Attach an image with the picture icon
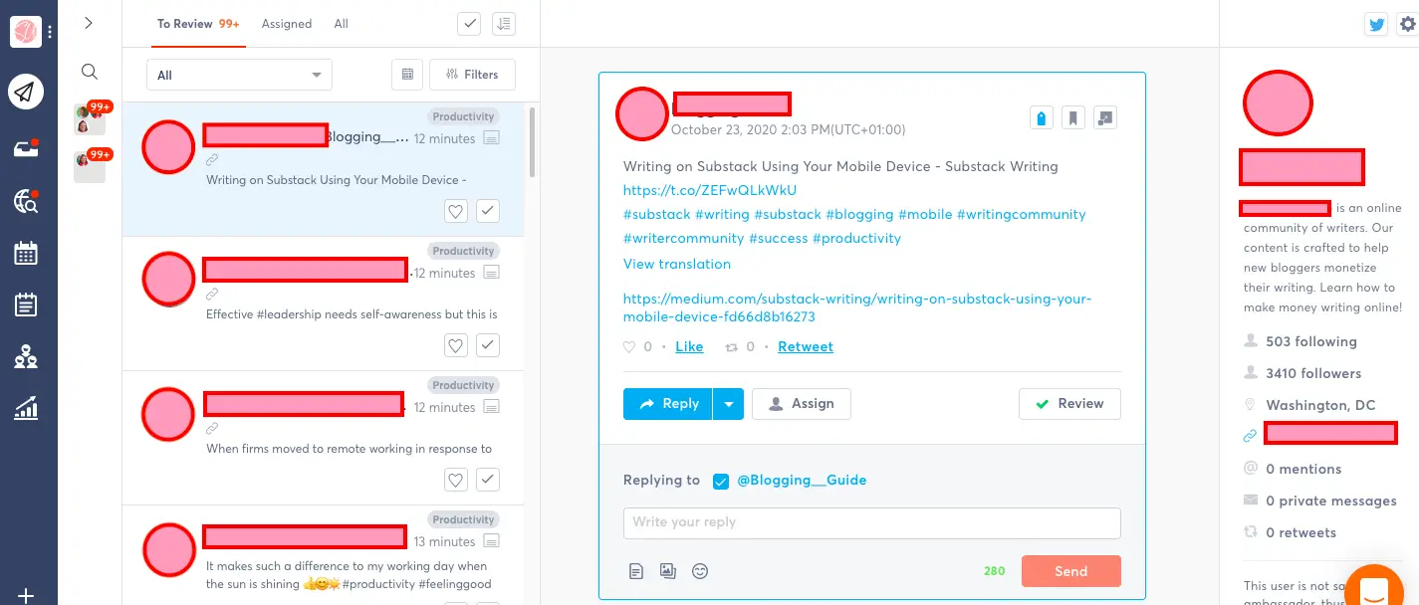 click(x=668, y=571)
